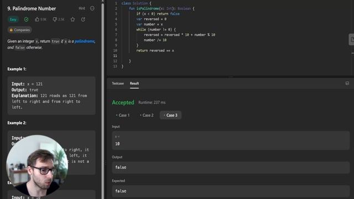Add problem to favorites star icon
The image size is (354, 199).
pyautogui.click(x=72, y=19)
